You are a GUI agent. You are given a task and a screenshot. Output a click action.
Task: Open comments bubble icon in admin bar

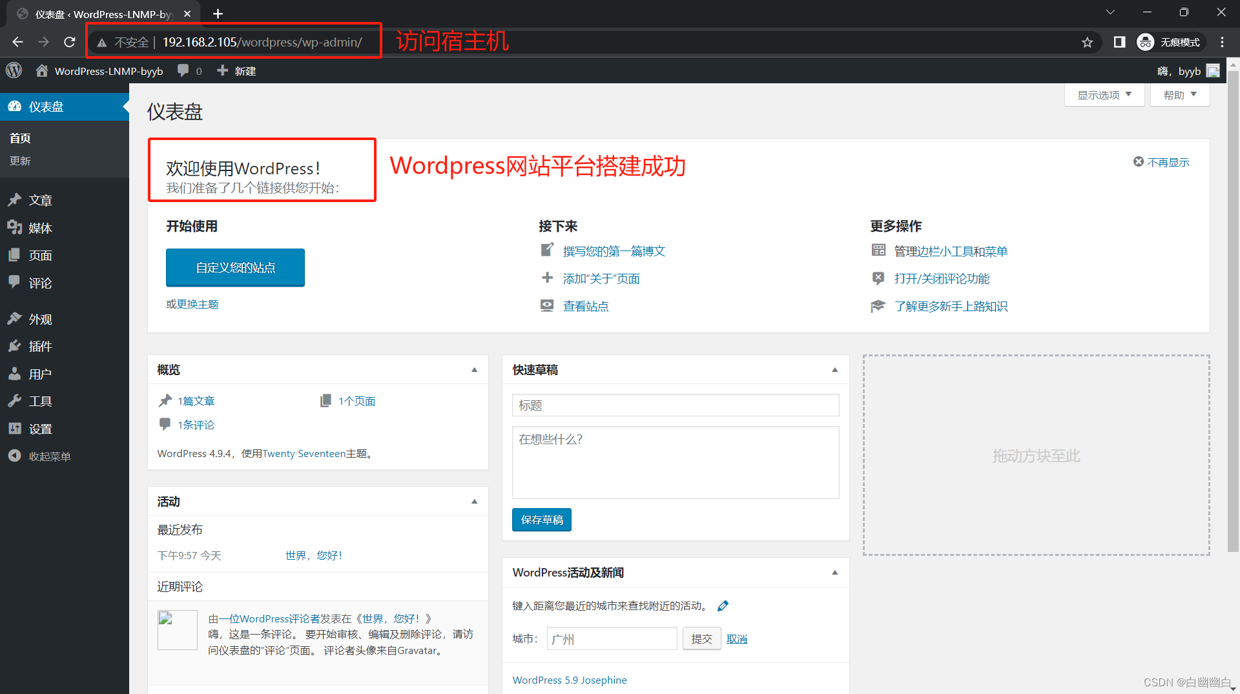coord(183,70)
